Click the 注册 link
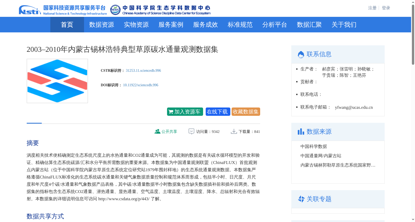This screenshot has width=415, height=222. [x=372, y=8]
